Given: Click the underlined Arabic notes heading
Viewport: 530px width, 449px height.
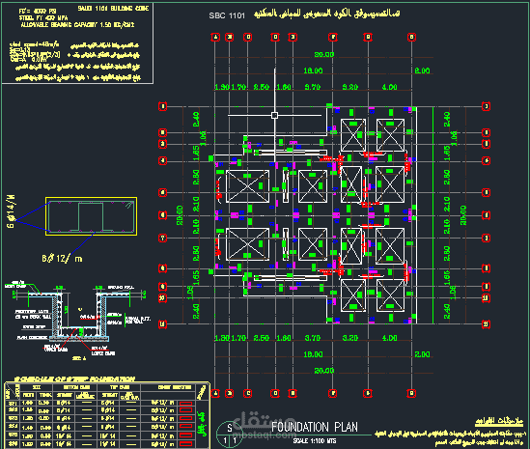Looking at the screenshot, I should pyautogui.click(x=499, y=421).
